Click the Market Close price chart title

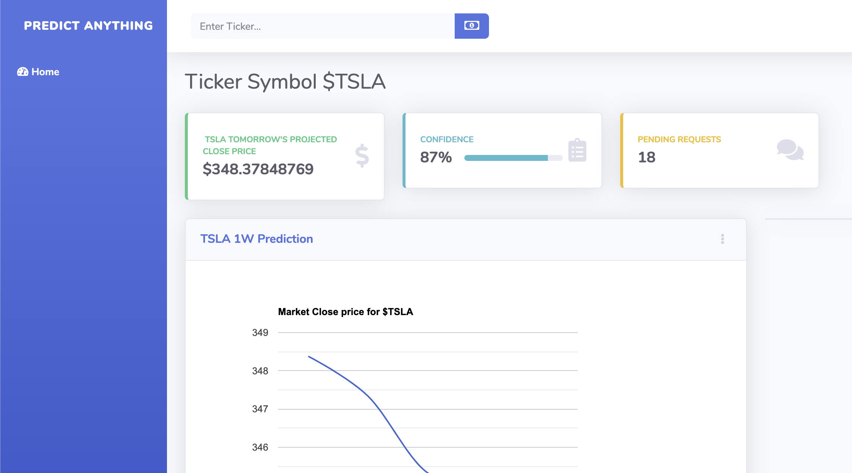point(345,312)
